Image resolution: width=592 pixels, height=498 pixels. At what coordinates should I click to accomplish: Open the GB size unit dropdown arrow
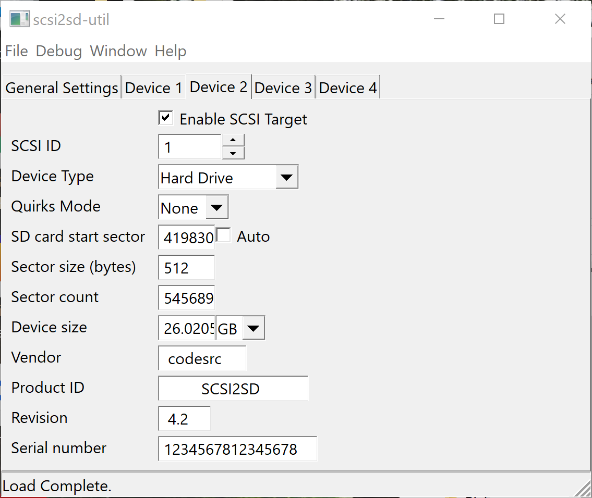pos(253,328)
